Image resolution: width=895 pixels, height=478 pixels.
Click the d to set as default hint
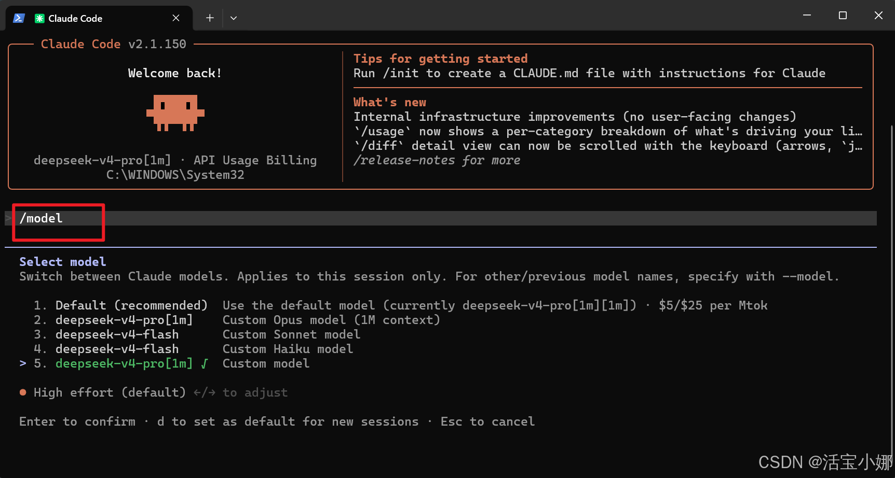pos(288,421)
